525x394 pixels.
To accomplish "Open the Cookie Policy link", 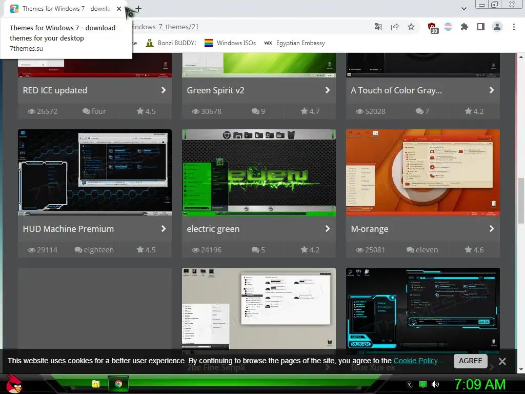I will click(415, 361).
